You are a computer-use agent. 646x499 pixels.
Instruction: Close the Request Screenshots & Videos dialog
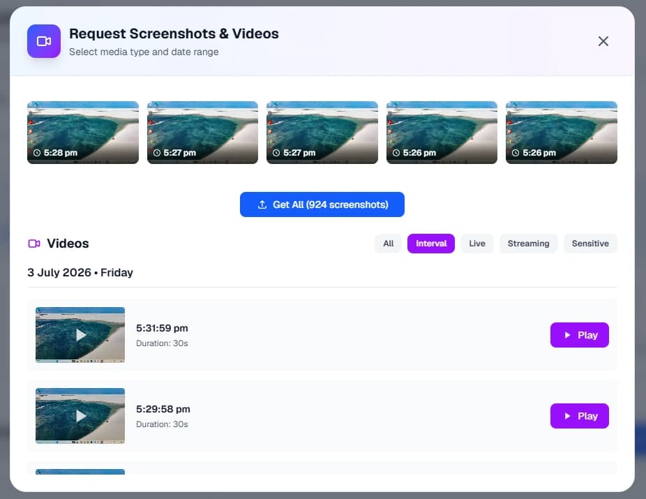tap(603, 41)
